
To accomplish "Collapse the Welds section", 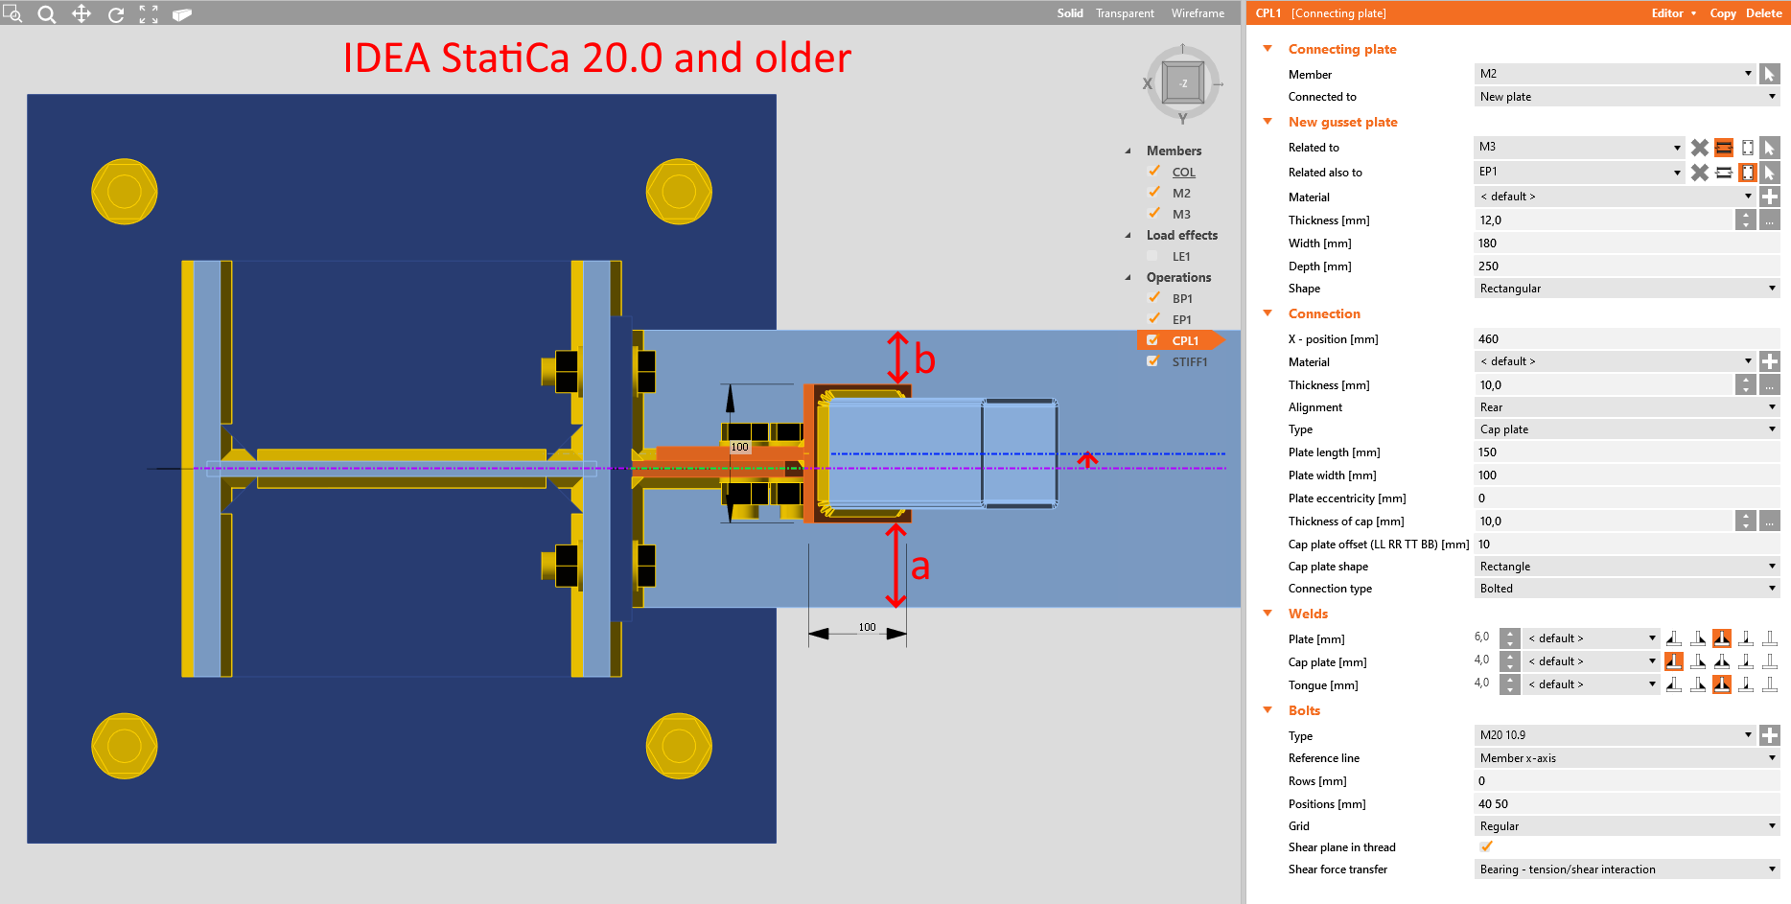I will (1268, 614).
